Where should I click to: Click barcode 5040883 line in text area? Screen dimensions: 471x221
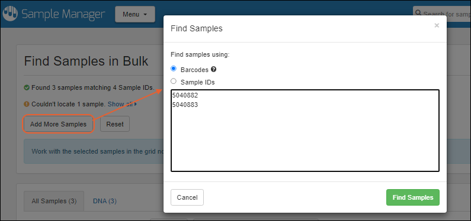pos(185,105)
